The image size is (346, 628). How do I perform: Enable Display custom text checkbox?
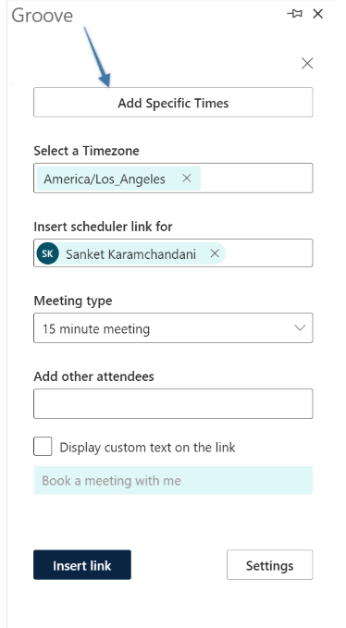tap(43, 447)
